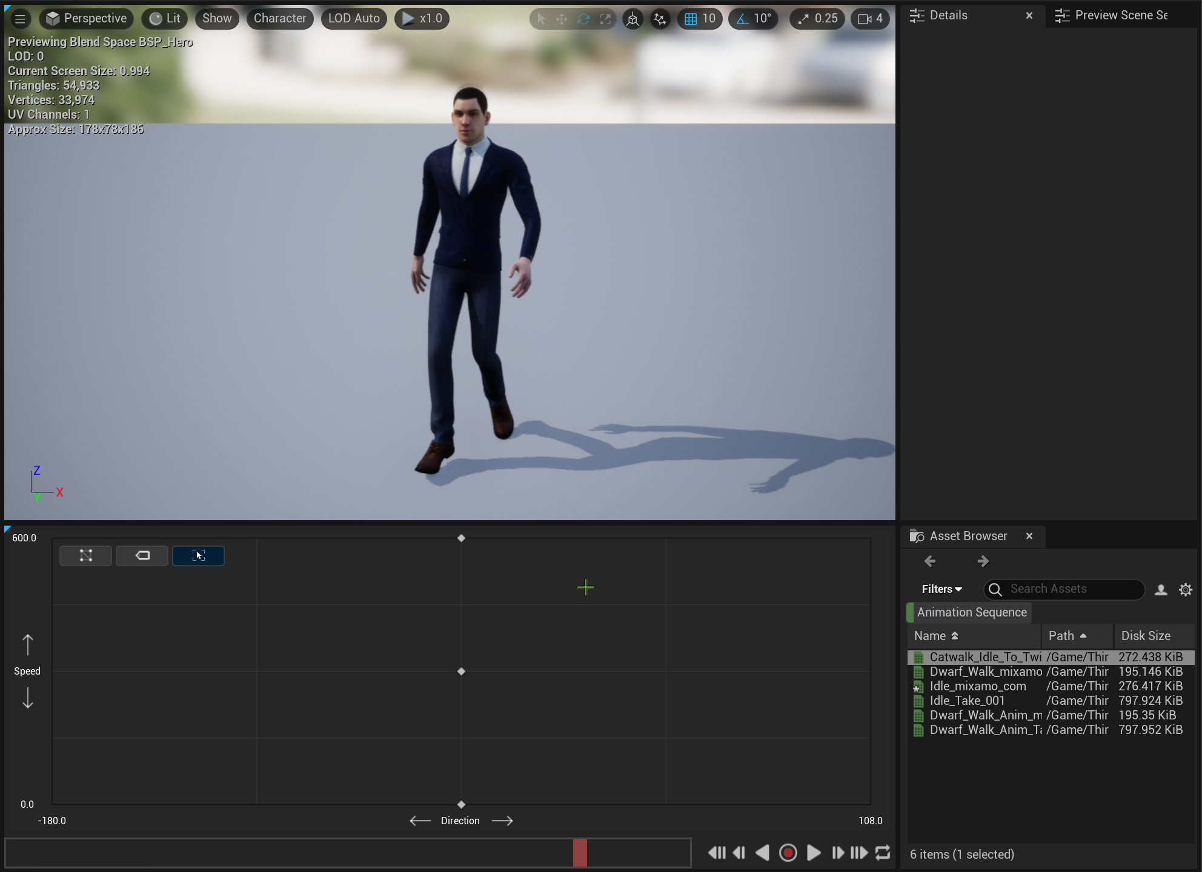The width and height of the screenshot is (1202, 872).
Task: Toggle loop playback in the timeline controls
Action: click(x=883, y=853)
